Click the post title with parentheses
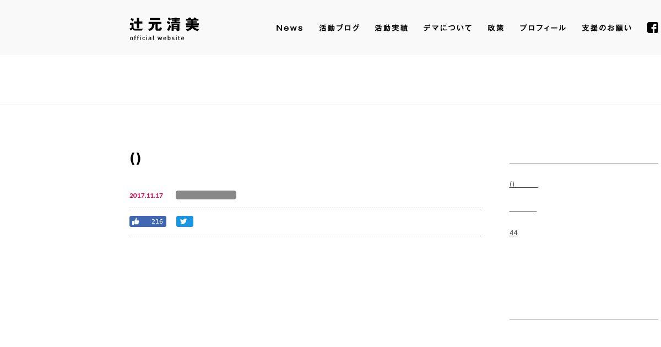The image size is (661, 347). 136,159
